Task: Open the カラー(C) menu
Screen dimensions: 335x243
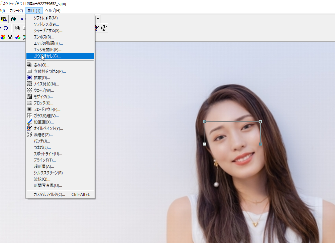Action: pyautogui.click(x=16, y=10)
